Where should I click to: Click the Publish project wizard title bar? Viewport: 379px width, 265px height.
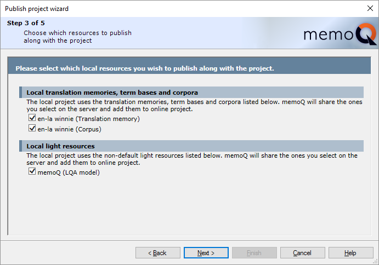coord(165,9)
